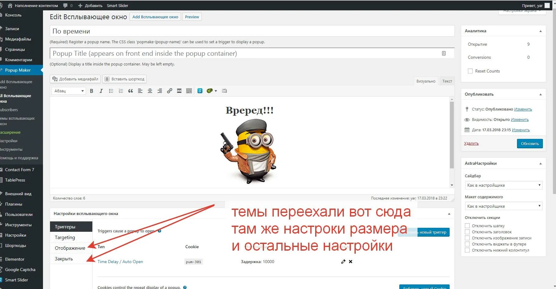
Task: Open the Абзац paragraph format dropdown
Action: tap(69, 91)
